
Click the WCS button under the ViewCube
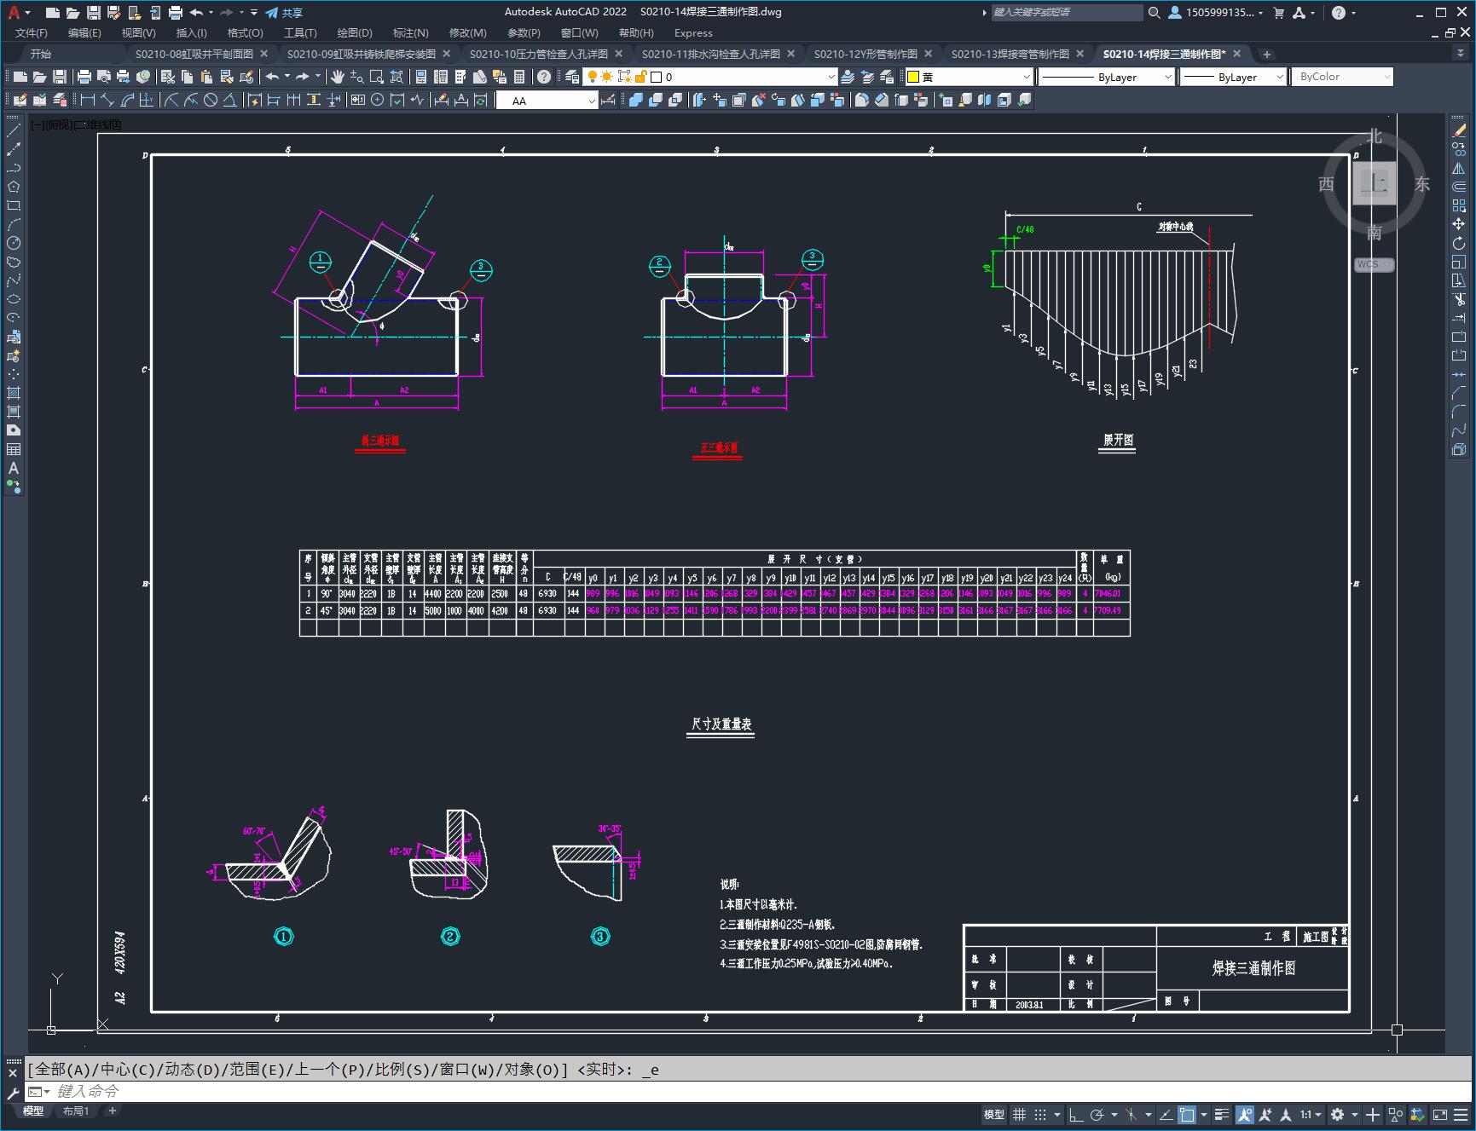(x=1373, y=264)
